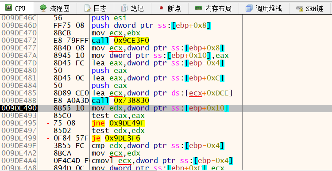Click the stacked windows icon on 调用堆栈 tab

coord(249,8)
